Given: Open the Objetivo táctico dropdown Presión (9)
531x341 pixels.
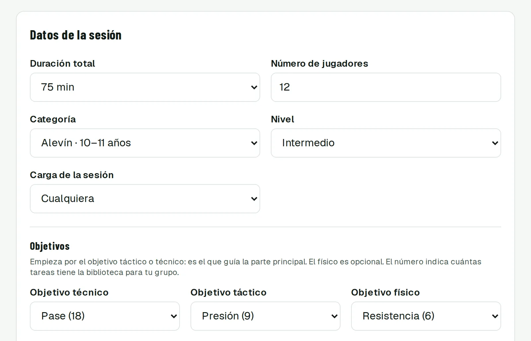Looking at the screenshot, I should [265, 316].
